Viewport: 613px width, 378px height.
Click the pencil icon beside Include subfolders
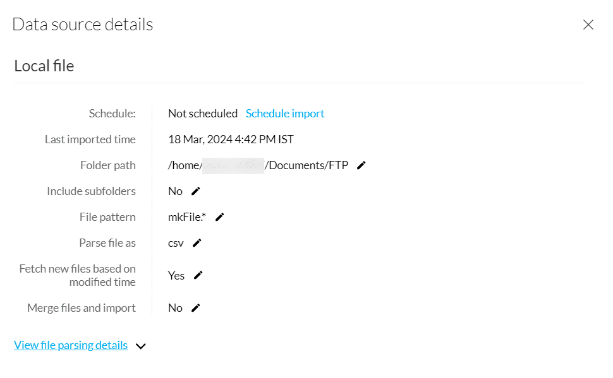[x=196, y=191]
